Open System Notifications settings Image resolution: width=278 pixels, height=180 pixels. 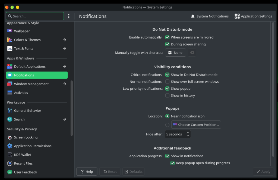click(210, 16)
